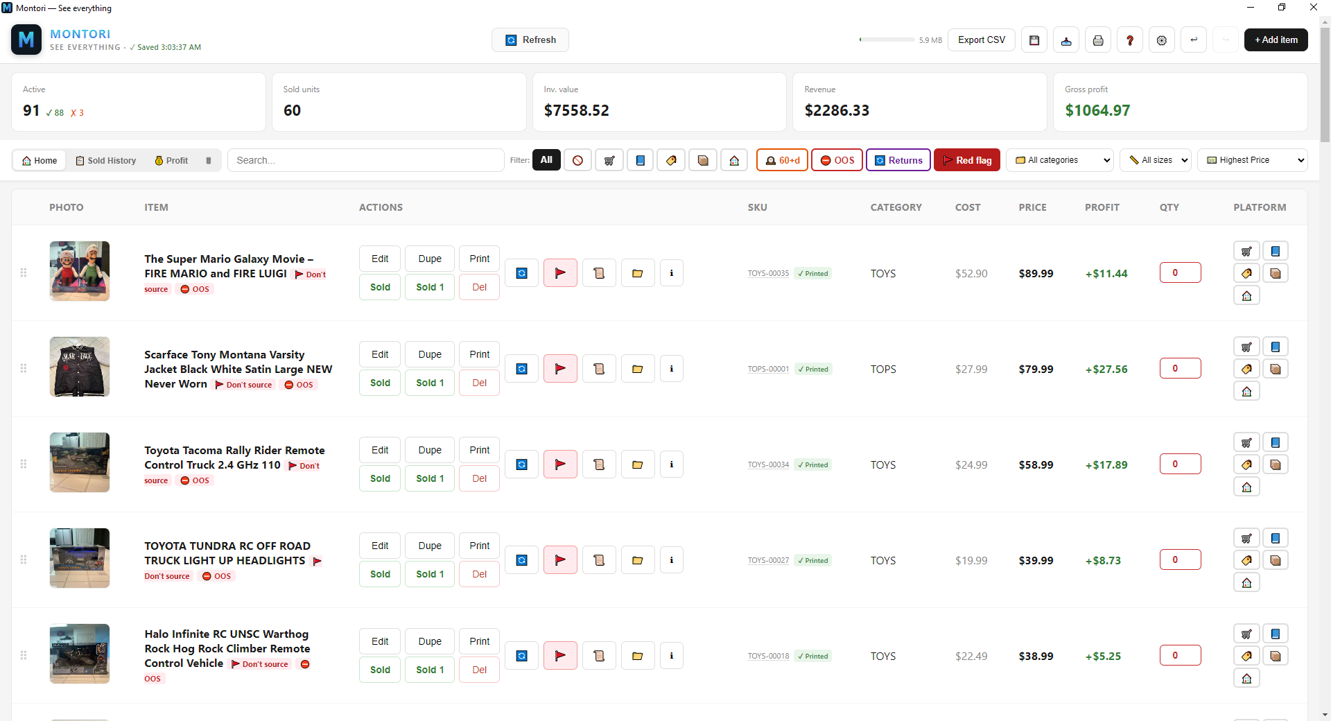Show info for Toyota Tundra row
1331x721 pixels.
672,560
